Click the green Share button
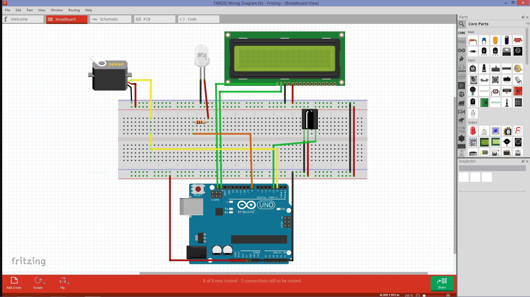530x297 pixels. [x=442, y=283]
